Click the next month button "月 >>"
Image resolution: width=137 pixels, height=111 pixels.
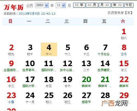(x=105, y=5)
